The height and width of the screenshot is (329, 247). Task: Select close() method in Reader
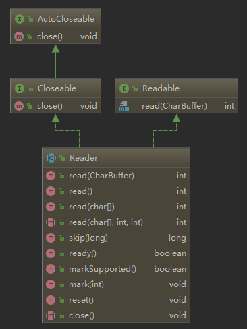pyautogui.click(x=116, y=315)
